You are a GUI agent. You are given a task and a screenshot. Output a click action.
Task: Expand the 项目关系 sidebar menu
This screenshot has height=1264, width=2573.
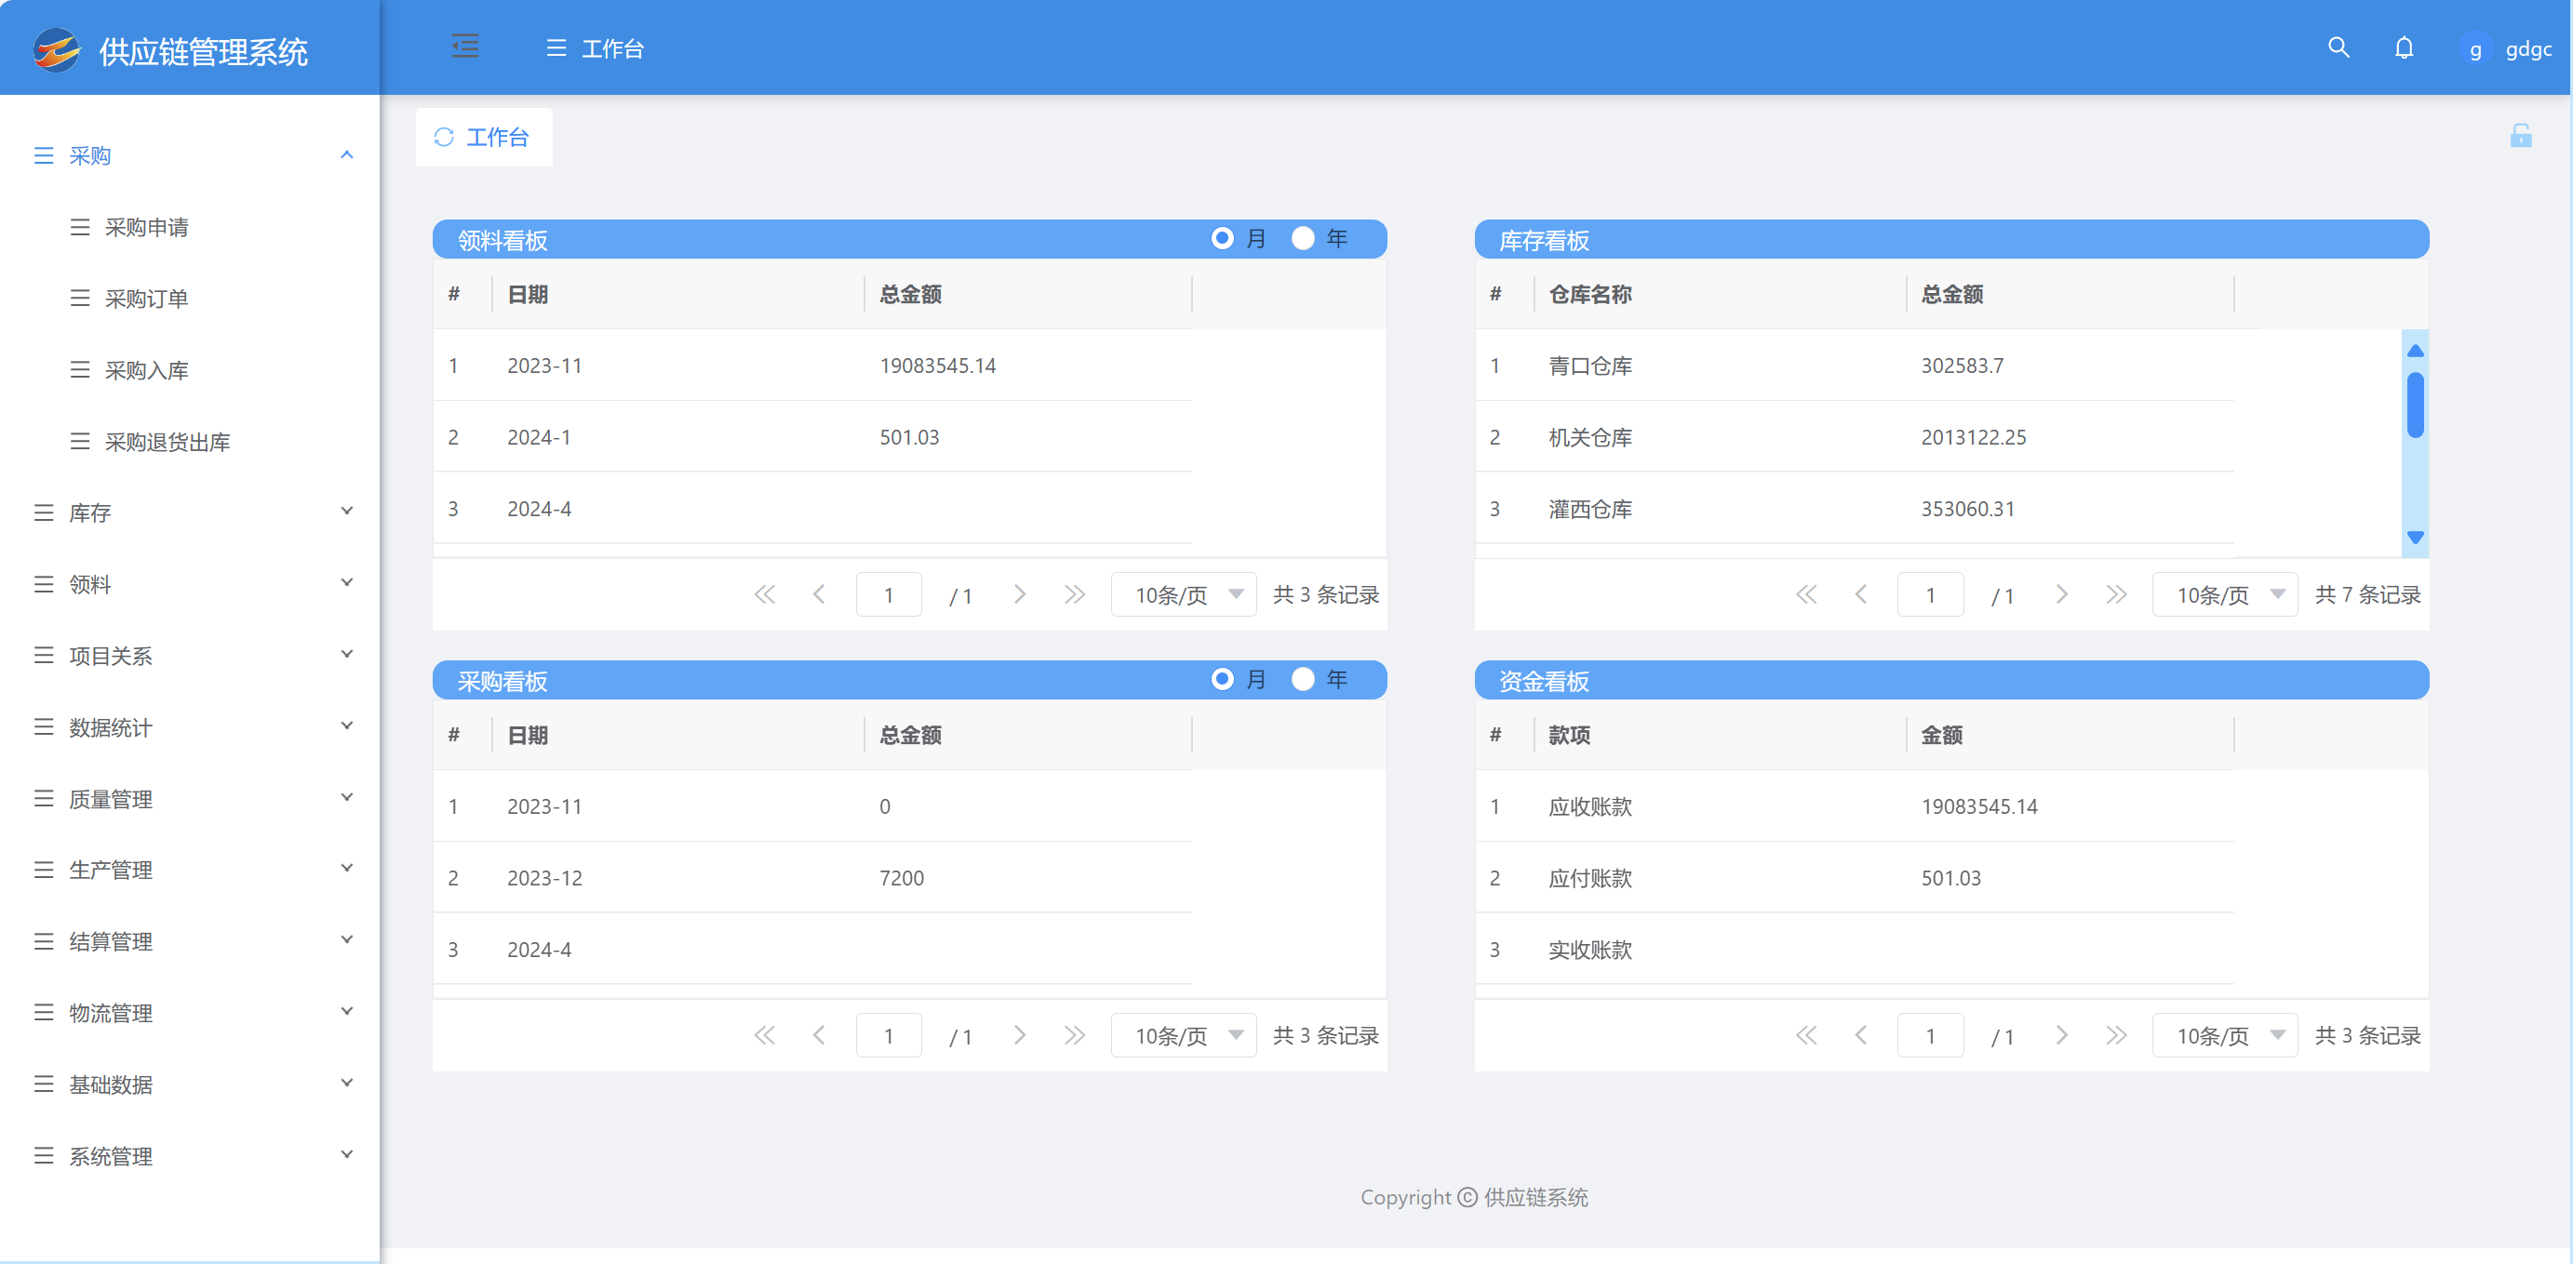pos(190,655)
